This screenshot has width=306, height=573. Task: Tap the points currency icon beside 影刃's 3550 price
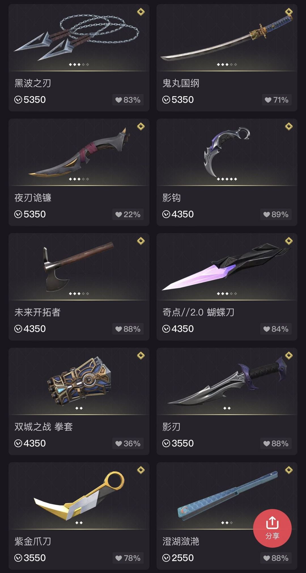(166, 443)
